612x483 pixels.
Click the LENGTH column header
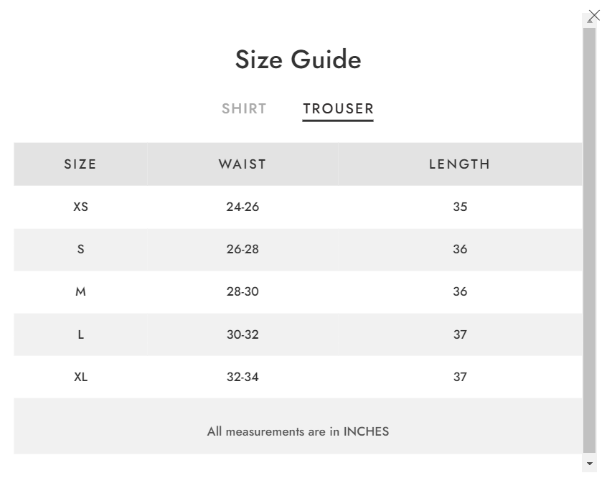460,164
